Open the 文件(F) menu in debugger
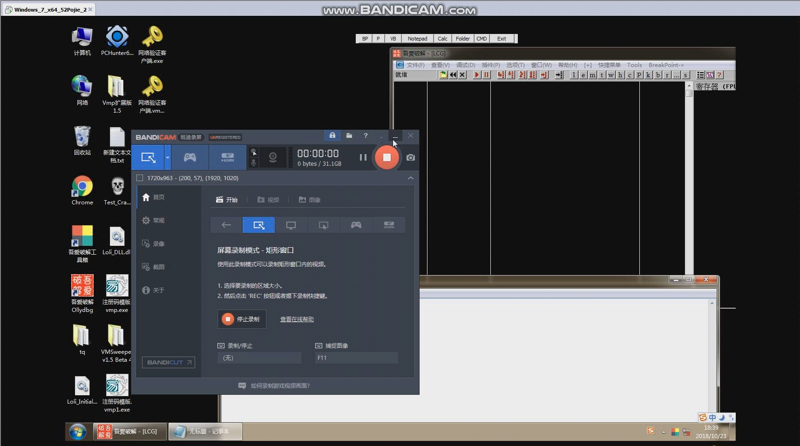The image size is (800, 446). (x=415, y=65)
